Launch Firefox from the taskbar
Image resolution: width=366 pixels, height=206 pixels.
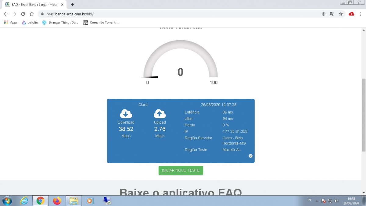(57, 201)
